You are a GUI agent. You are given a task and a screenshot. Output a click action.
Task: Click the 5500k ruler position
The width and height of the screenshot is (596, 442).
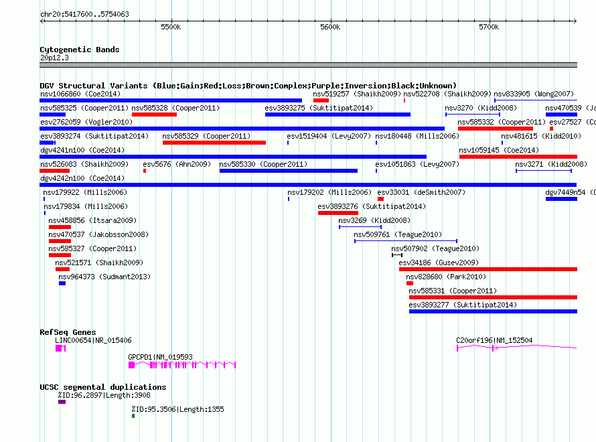point(171,27)
